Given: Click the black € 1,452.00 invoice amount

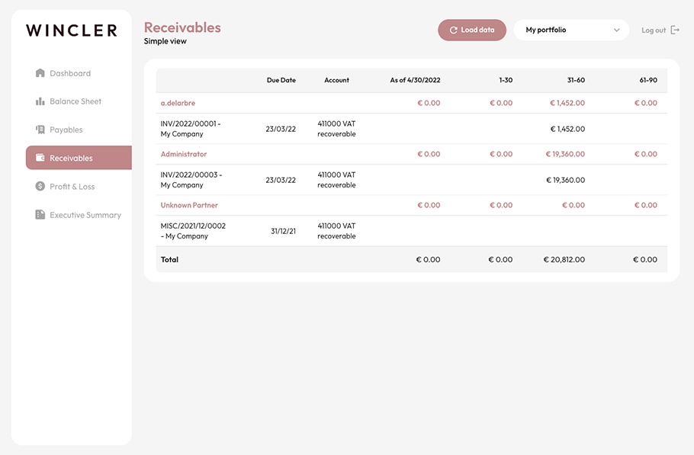Looking at the screenshot, I should click(x=567, y=129).
